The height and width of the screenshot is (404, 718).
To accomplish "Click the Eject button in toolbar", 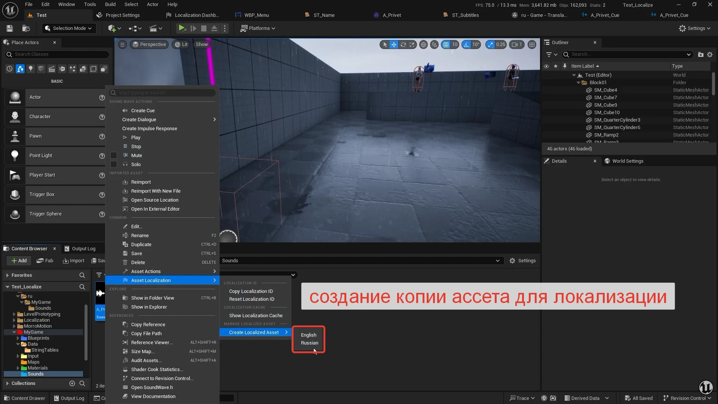I will click(214, 28).
